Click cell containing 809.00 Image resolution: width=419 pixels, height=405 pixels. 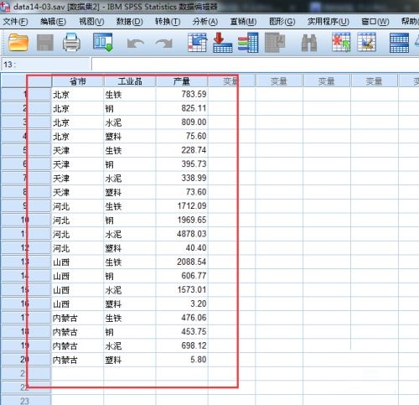(x=182, y=122)
